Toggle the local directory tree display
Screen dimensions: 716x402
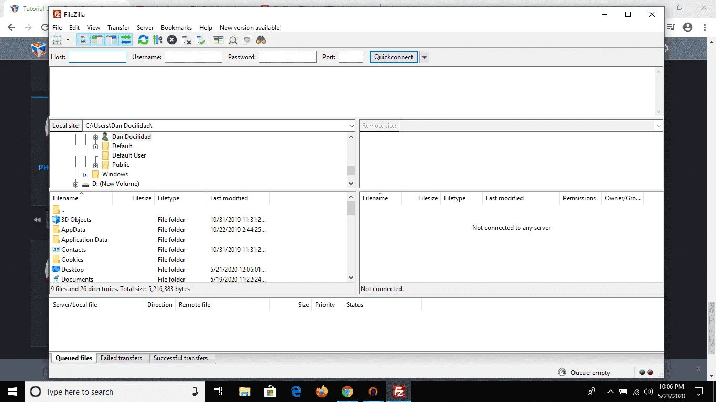point(97,40)
